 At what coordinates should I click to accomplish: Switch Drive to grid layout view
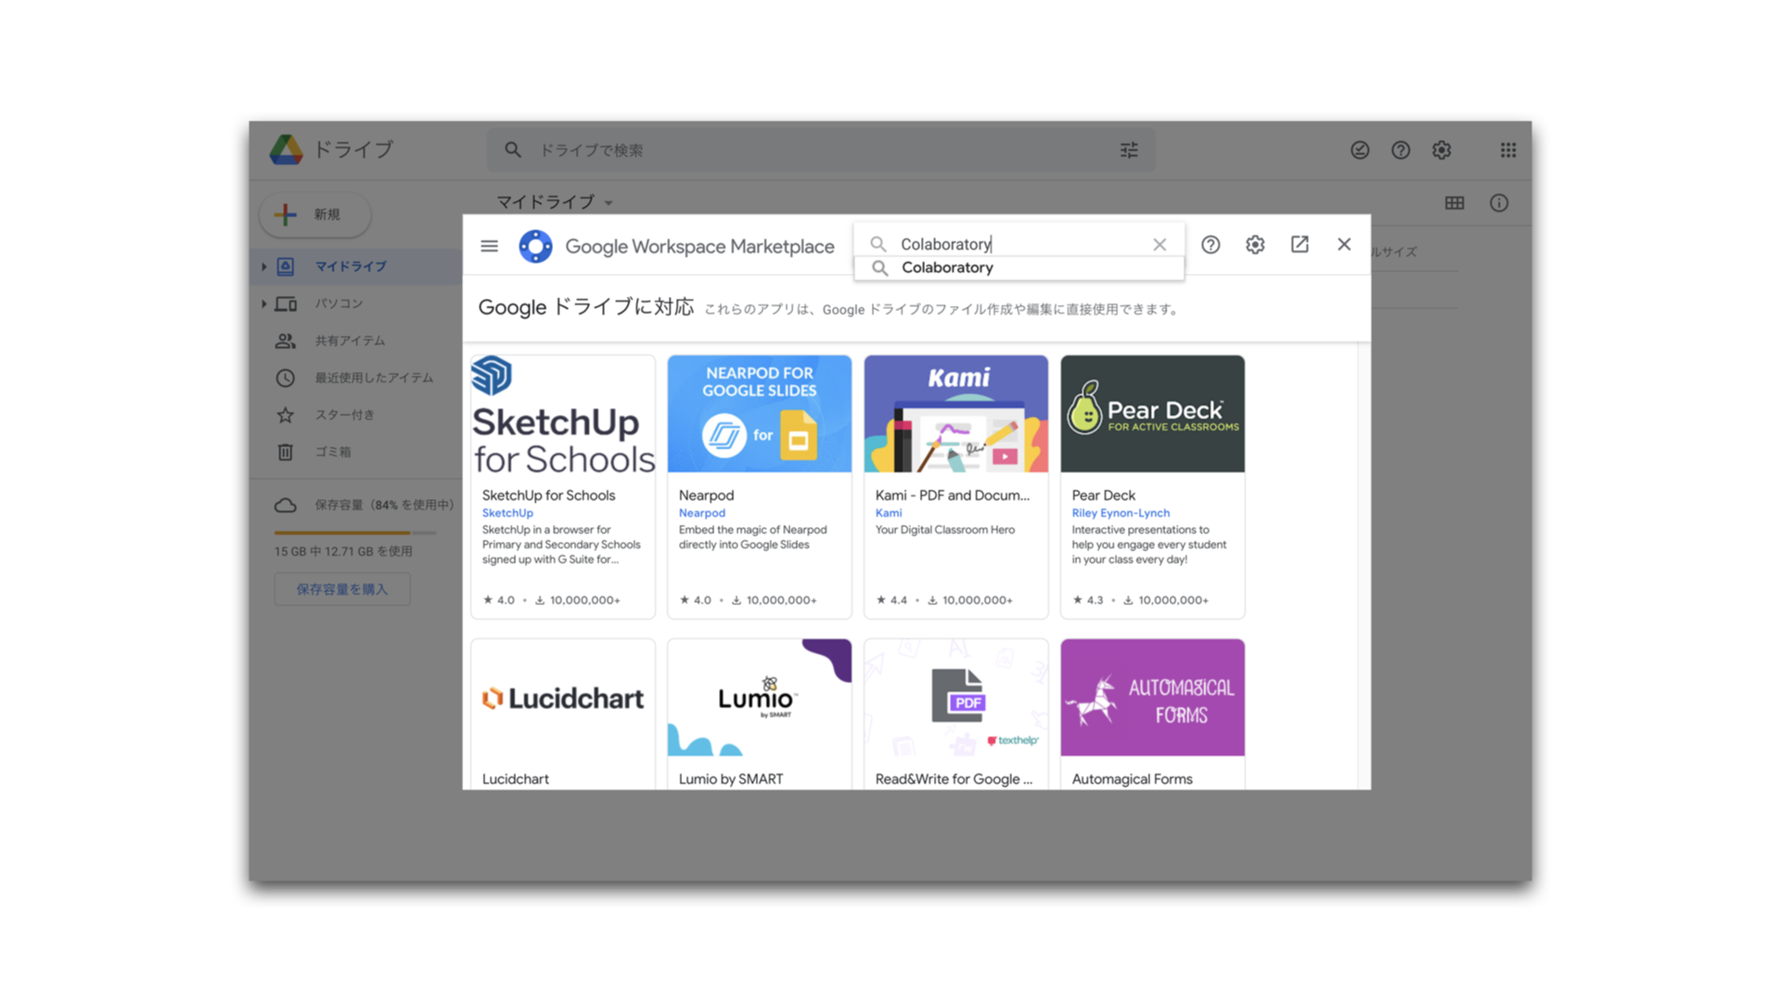[1454, 202]
